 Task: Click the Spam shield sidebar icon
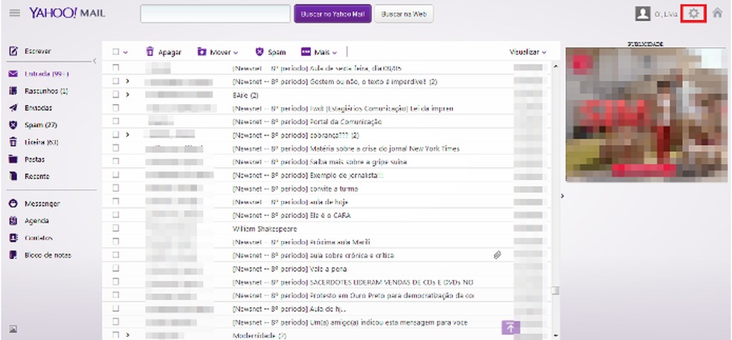coord(13,125)
